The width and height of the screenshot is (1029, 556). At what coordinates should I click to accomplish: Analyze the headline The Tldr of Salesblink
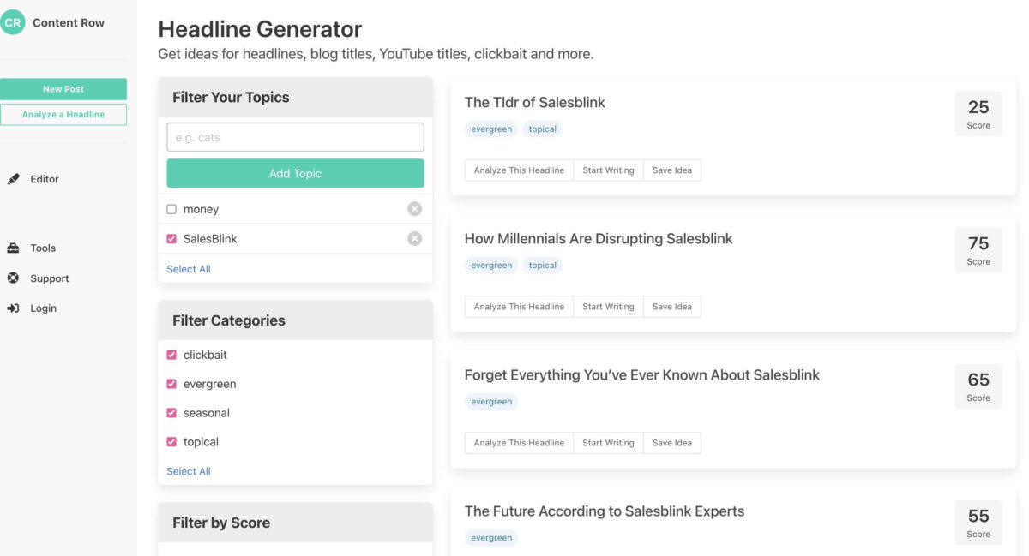(x=518, y=170)
